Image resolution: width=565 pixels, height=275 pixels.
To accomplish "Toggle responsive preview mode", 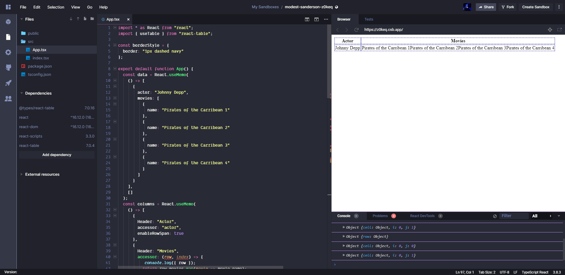I will pos(550,30).
